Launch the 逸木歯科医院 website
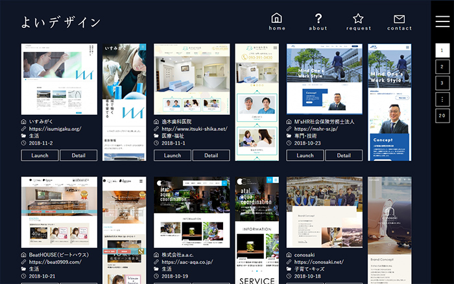 coord(173,156)
